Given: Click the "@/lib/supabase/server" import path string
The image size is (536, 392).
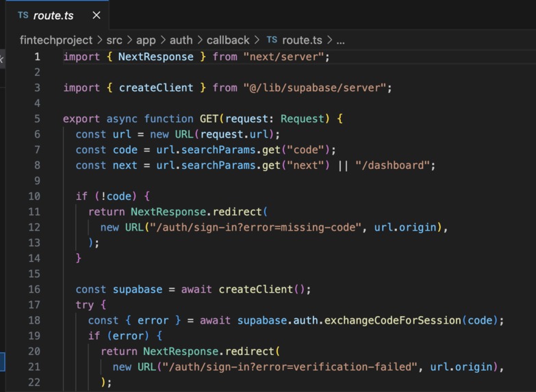Looking at the screenshot, I should coord(314,88).
